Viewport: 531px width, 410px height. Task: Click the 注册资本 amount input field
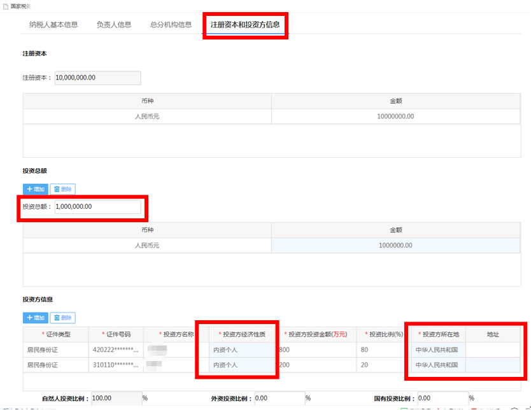coord(98,78)
